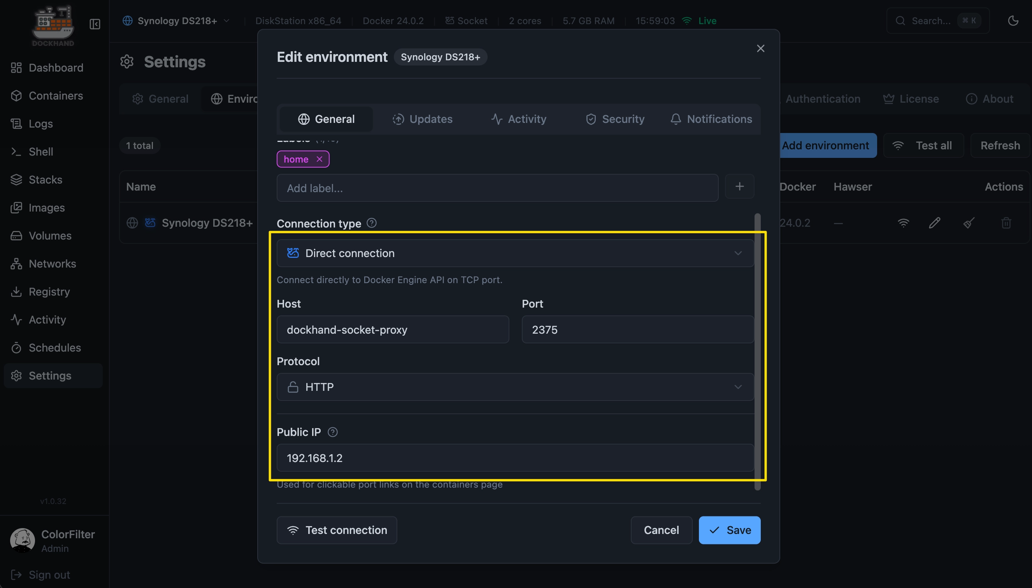
Task: Open Public IP help icon
Action: point(333,432)
